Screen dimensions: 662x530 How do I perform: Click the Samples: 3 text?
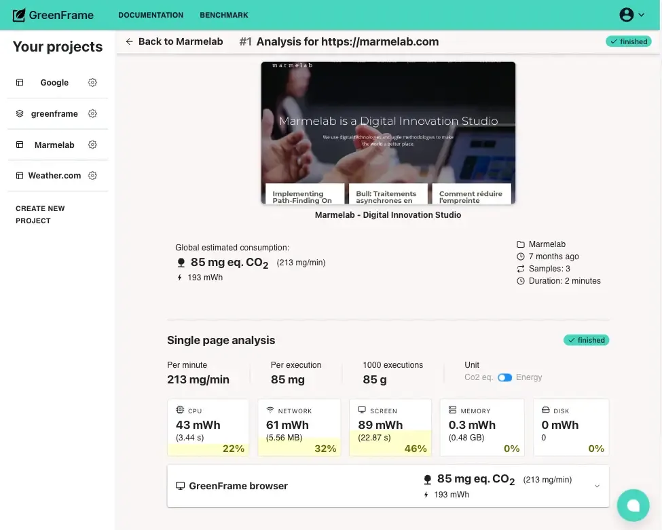click(549, 269)
